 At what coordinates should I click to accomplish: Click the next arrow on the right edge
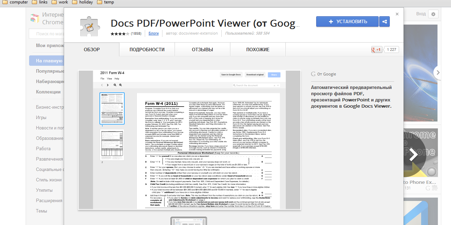point(438,72)
